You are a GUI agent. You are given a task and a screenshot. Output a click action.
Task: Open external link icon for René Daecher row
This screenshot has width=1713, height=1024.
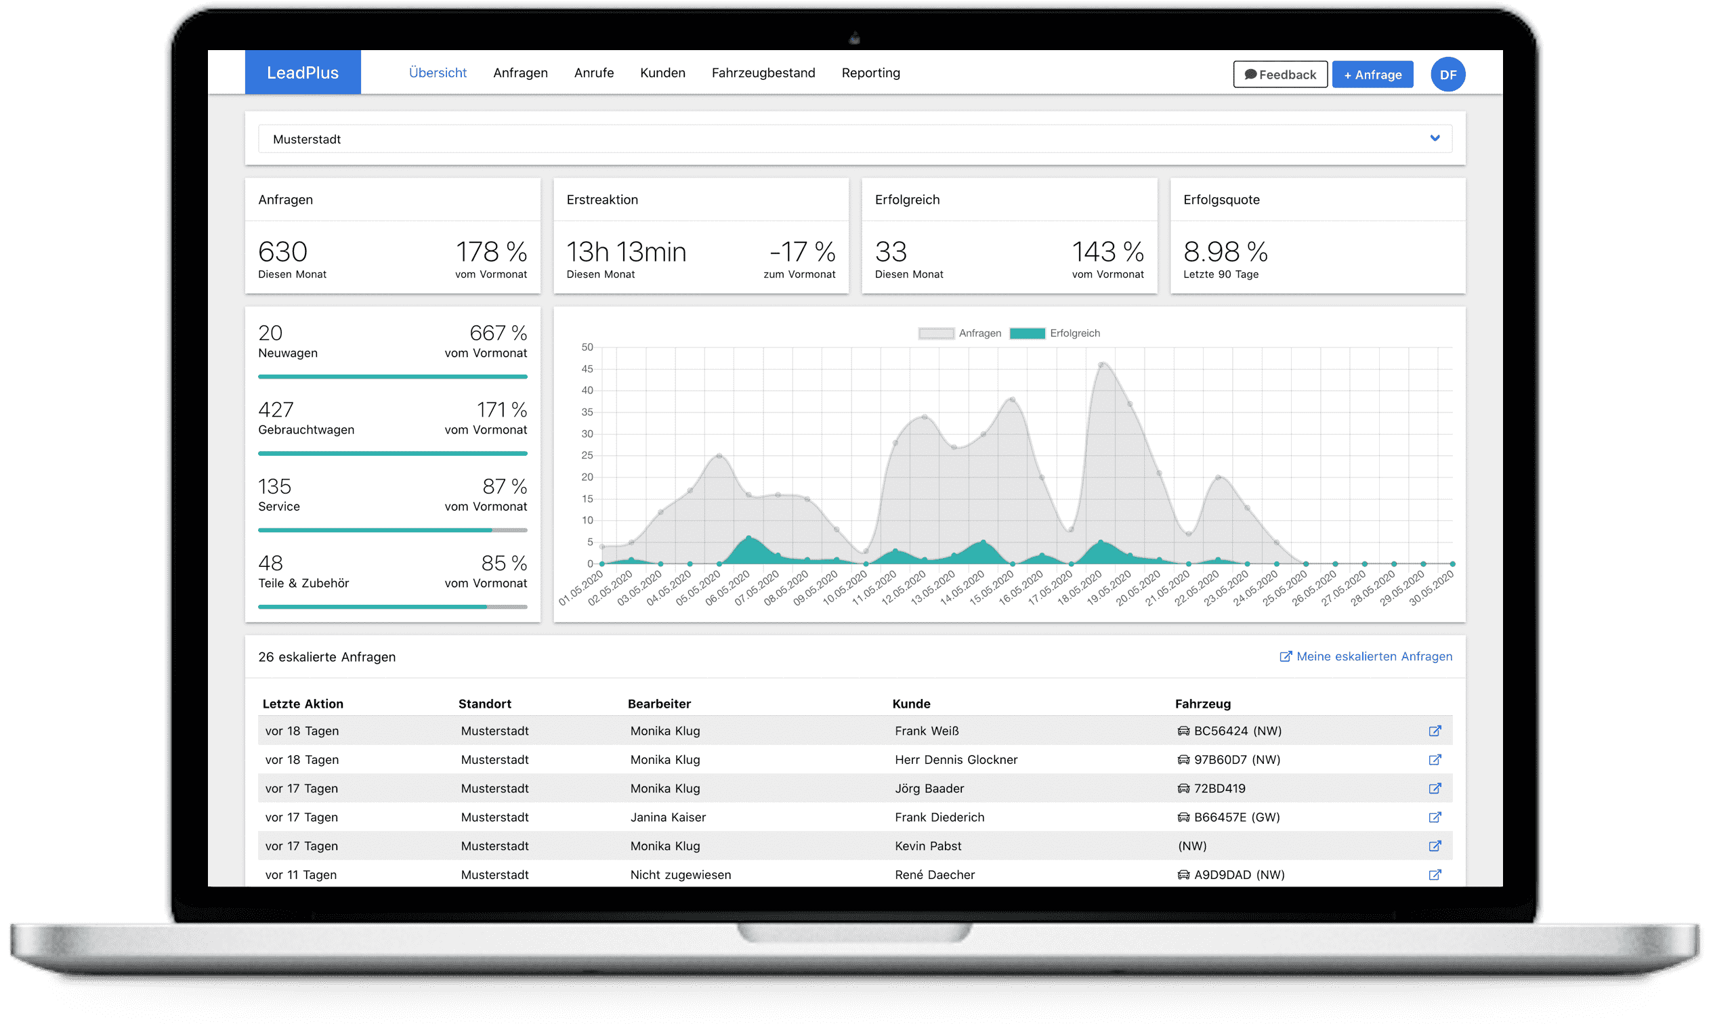(1435, 874)
